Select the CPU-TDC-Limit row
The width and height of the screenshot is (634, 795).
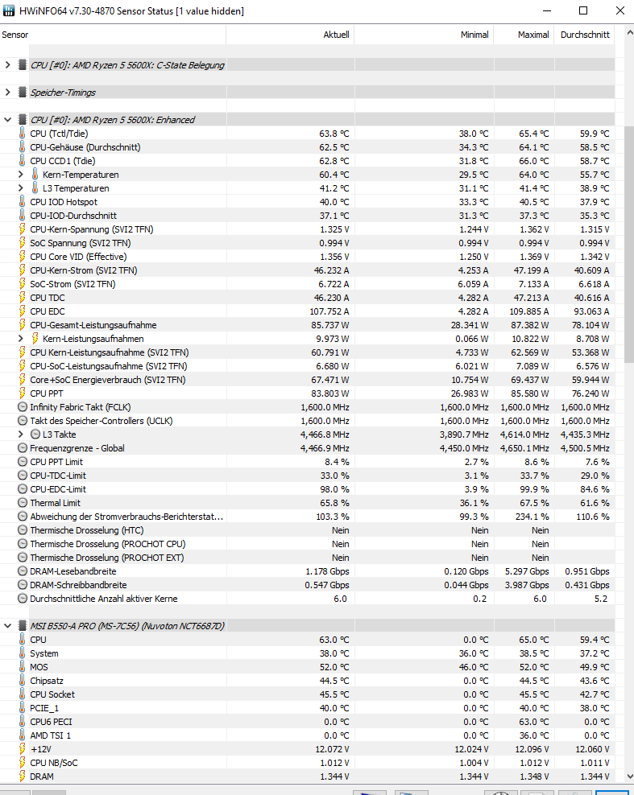click(308, 476)
